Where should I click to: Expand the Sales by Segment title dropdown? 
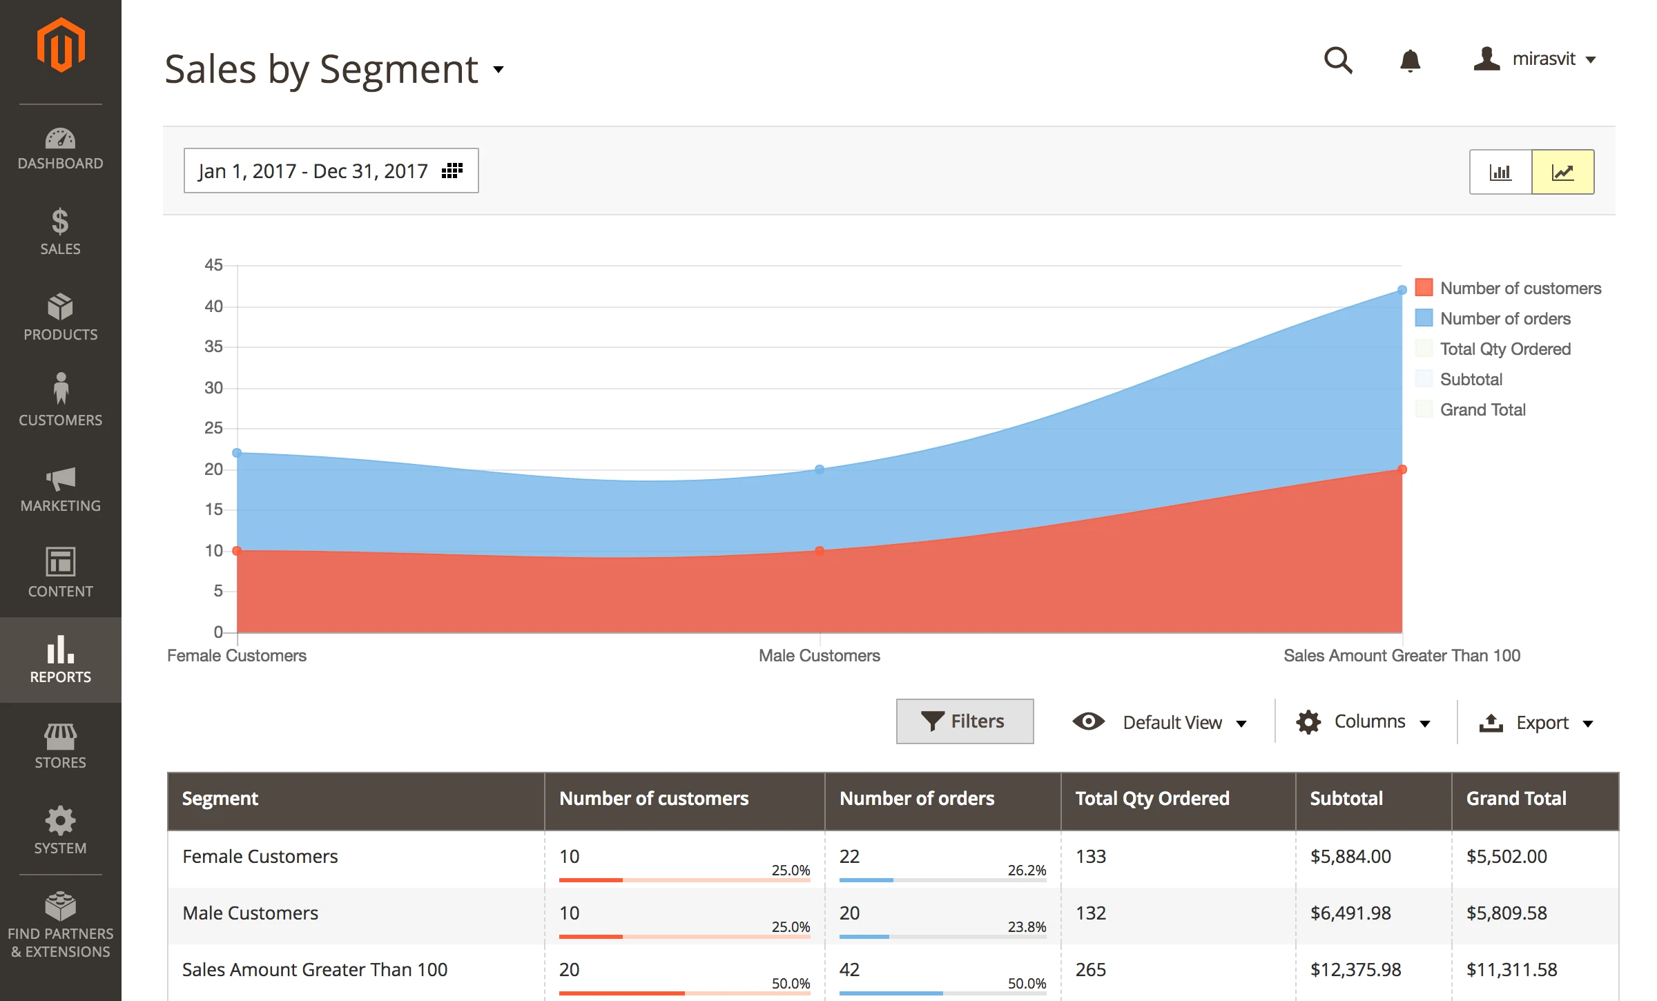498,69
